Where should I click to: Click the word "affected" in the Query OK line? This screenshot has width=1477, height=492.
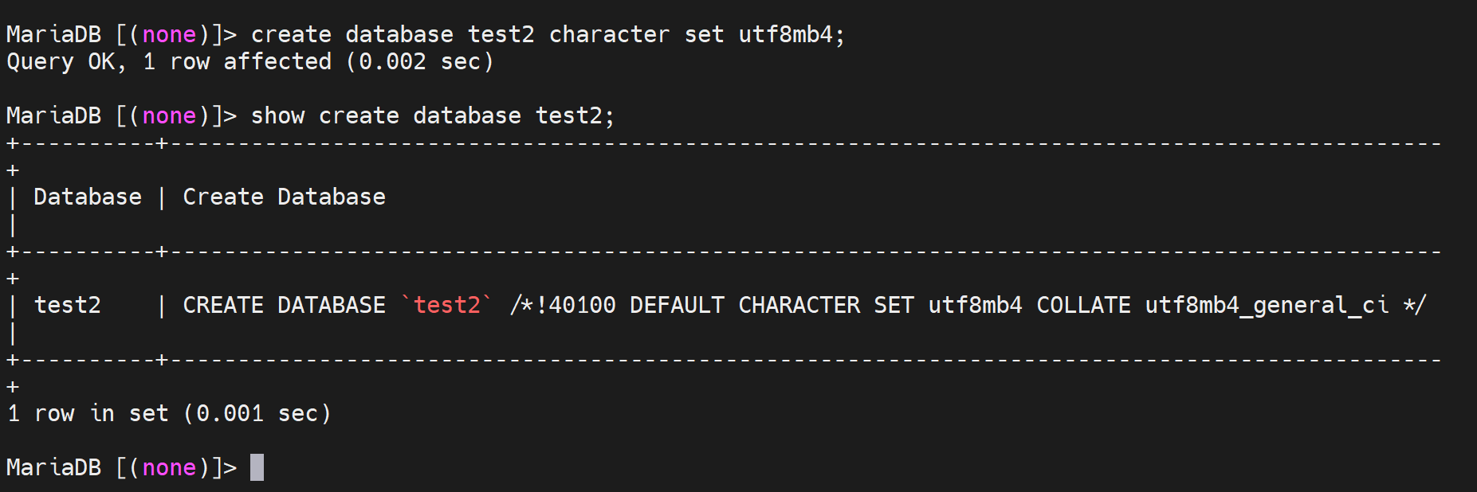point(277,62)
